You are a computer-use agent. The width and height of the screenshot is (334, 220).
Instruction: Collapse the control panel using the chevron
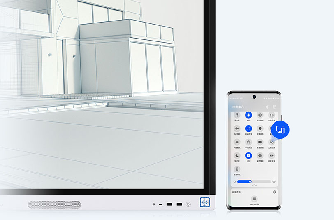tap(254, 186)
